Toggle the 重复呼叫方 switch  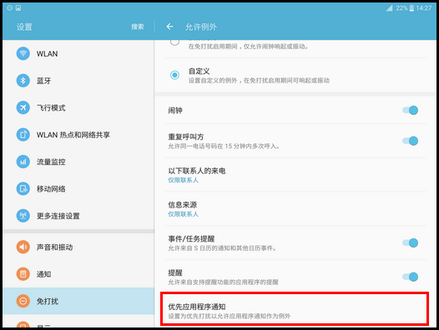(x=410, y=141)
